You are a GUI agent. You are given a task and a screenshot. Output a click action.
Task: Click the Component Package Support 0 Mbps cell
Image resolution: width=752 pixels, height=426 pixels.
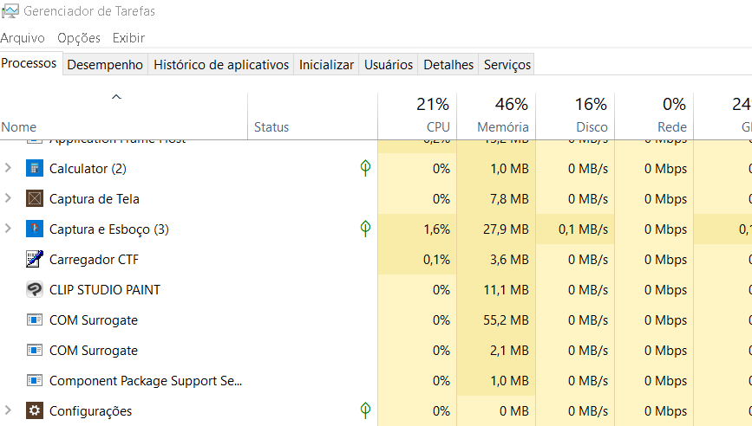654,380
